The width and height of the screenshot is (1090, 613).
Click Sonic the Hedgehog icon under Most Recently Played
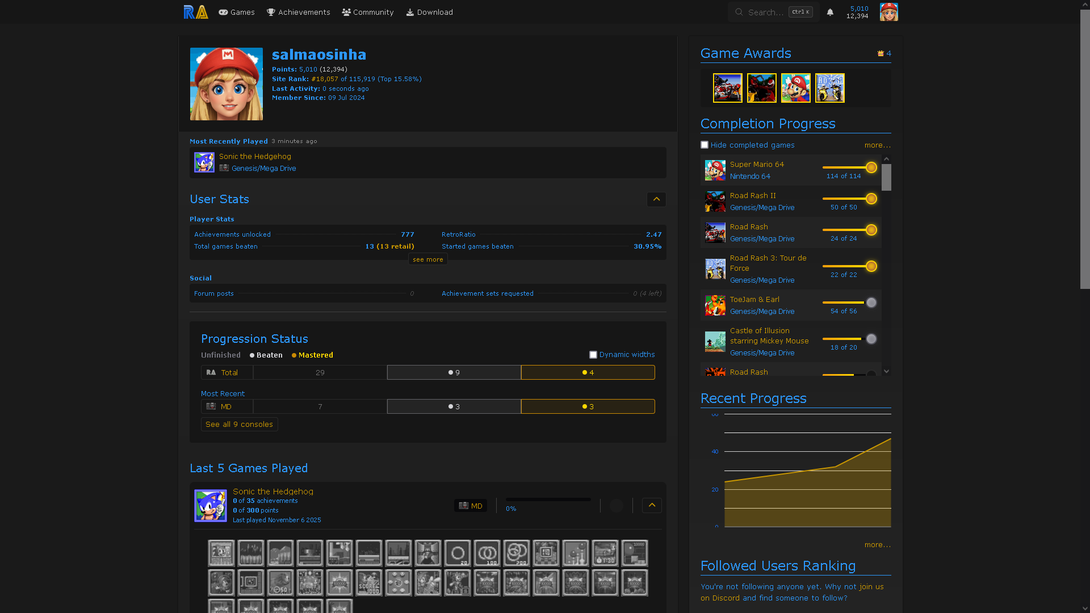click(x=204, y=162)
